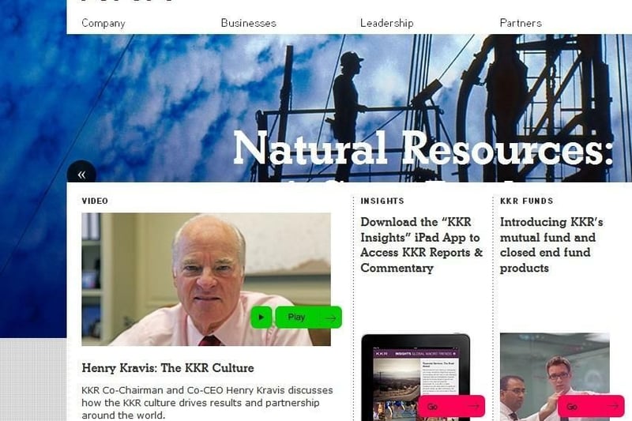
Task: Open the Company menu
Action: click(x=103, y=23)
